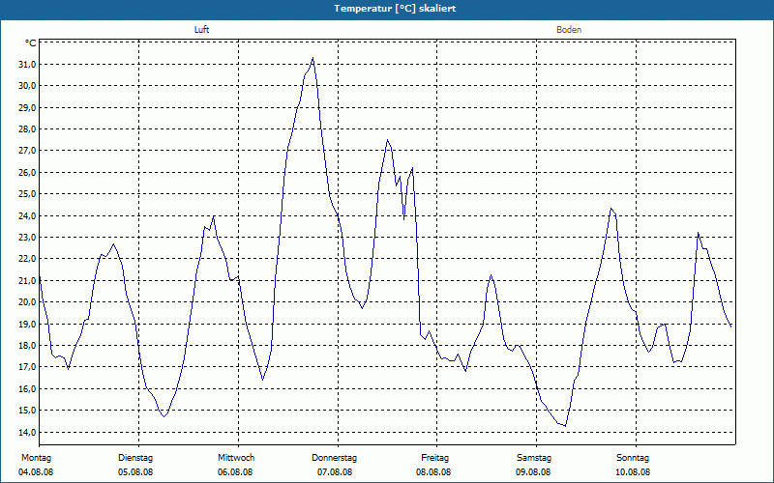Screen dimensions: 774x483
Task: Select the 28,0 y-axis value
Action: [27, 129]
